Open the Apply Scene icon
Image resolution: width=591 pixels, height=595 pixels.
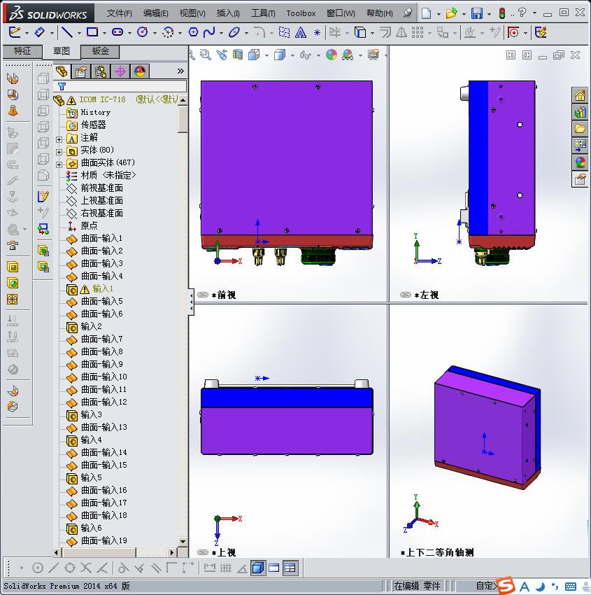point(348,55)
